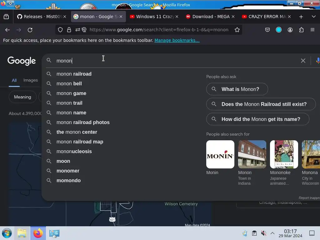Viewport: 320px width, 240px height.
Task: Clear the Google search box text
Action: (303, 61)
